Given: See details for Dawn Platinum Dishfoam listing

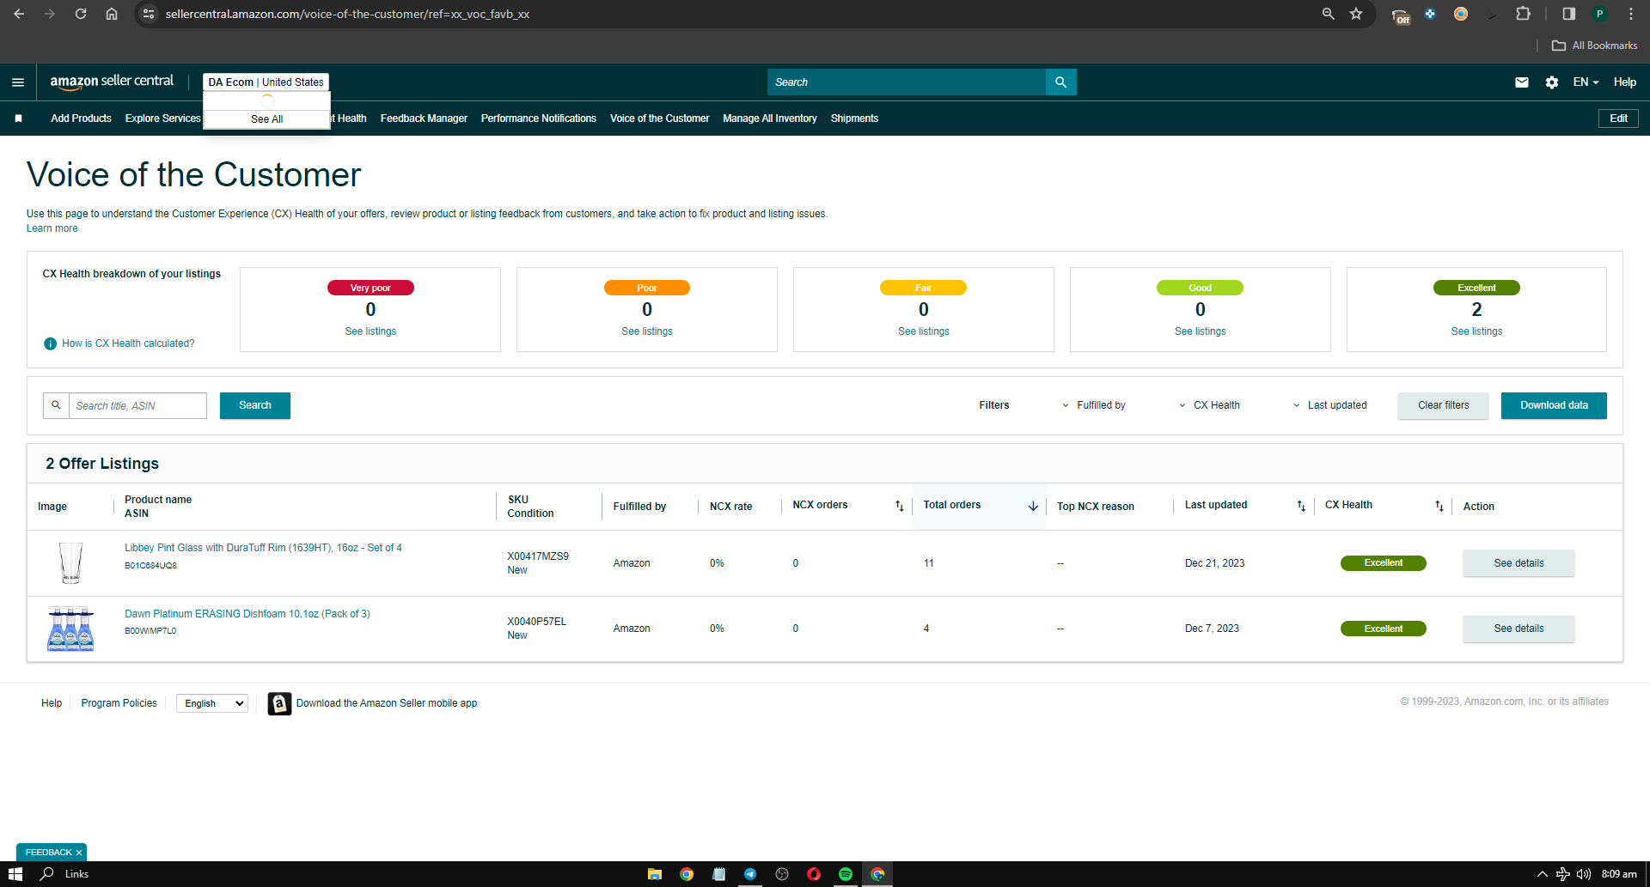Looking at the screenshot, I should click(x=1519, y=629).
